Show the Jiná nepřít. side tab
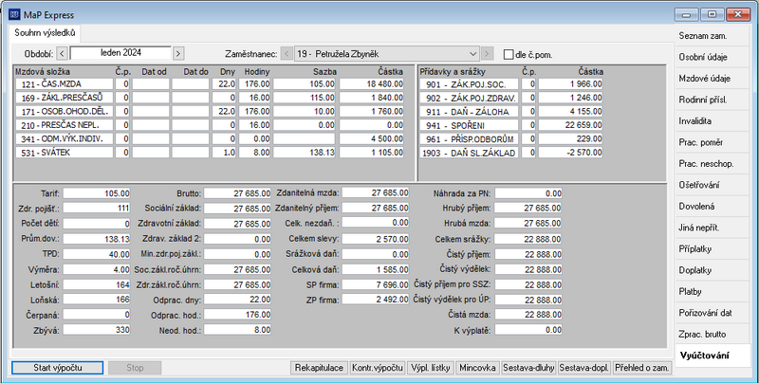Image resolution: width=759 pixels, height=383 pixels. point(713,228)
